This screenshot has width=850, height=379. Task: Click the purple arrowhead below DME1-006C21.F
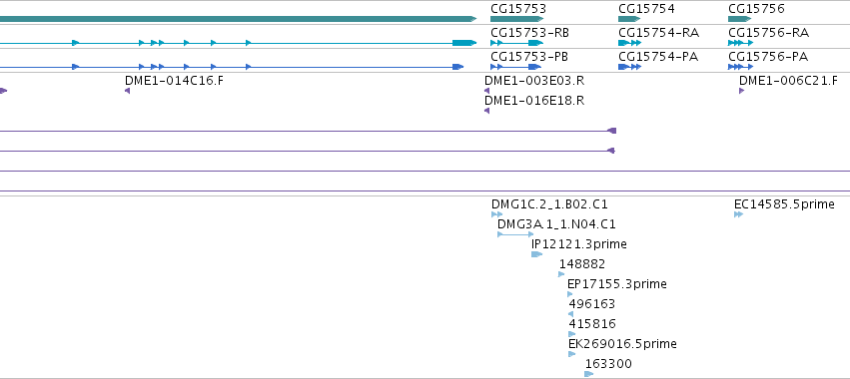tap(741, 91)
